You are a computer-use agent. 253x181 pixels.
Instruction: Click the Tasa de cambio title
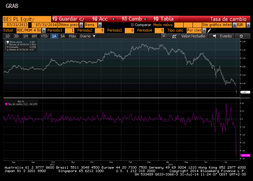click(228, 19)
